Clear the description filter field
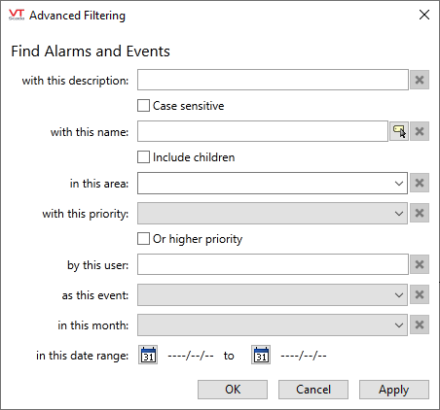The width and height of the screenshot is (440, 410). 420,80
